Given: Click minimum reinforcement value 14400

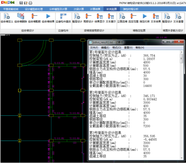Looking at the screenshot, I should click(147, 86).
